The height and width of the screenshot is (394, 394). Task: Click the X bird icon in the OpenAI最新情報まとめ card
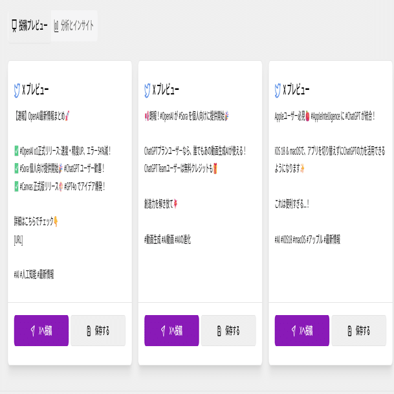(x=17, y=90)
